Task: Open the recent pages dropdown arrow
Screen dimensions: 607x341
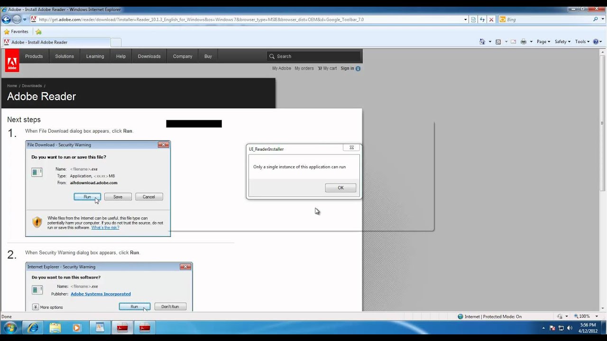Action: 25,19
